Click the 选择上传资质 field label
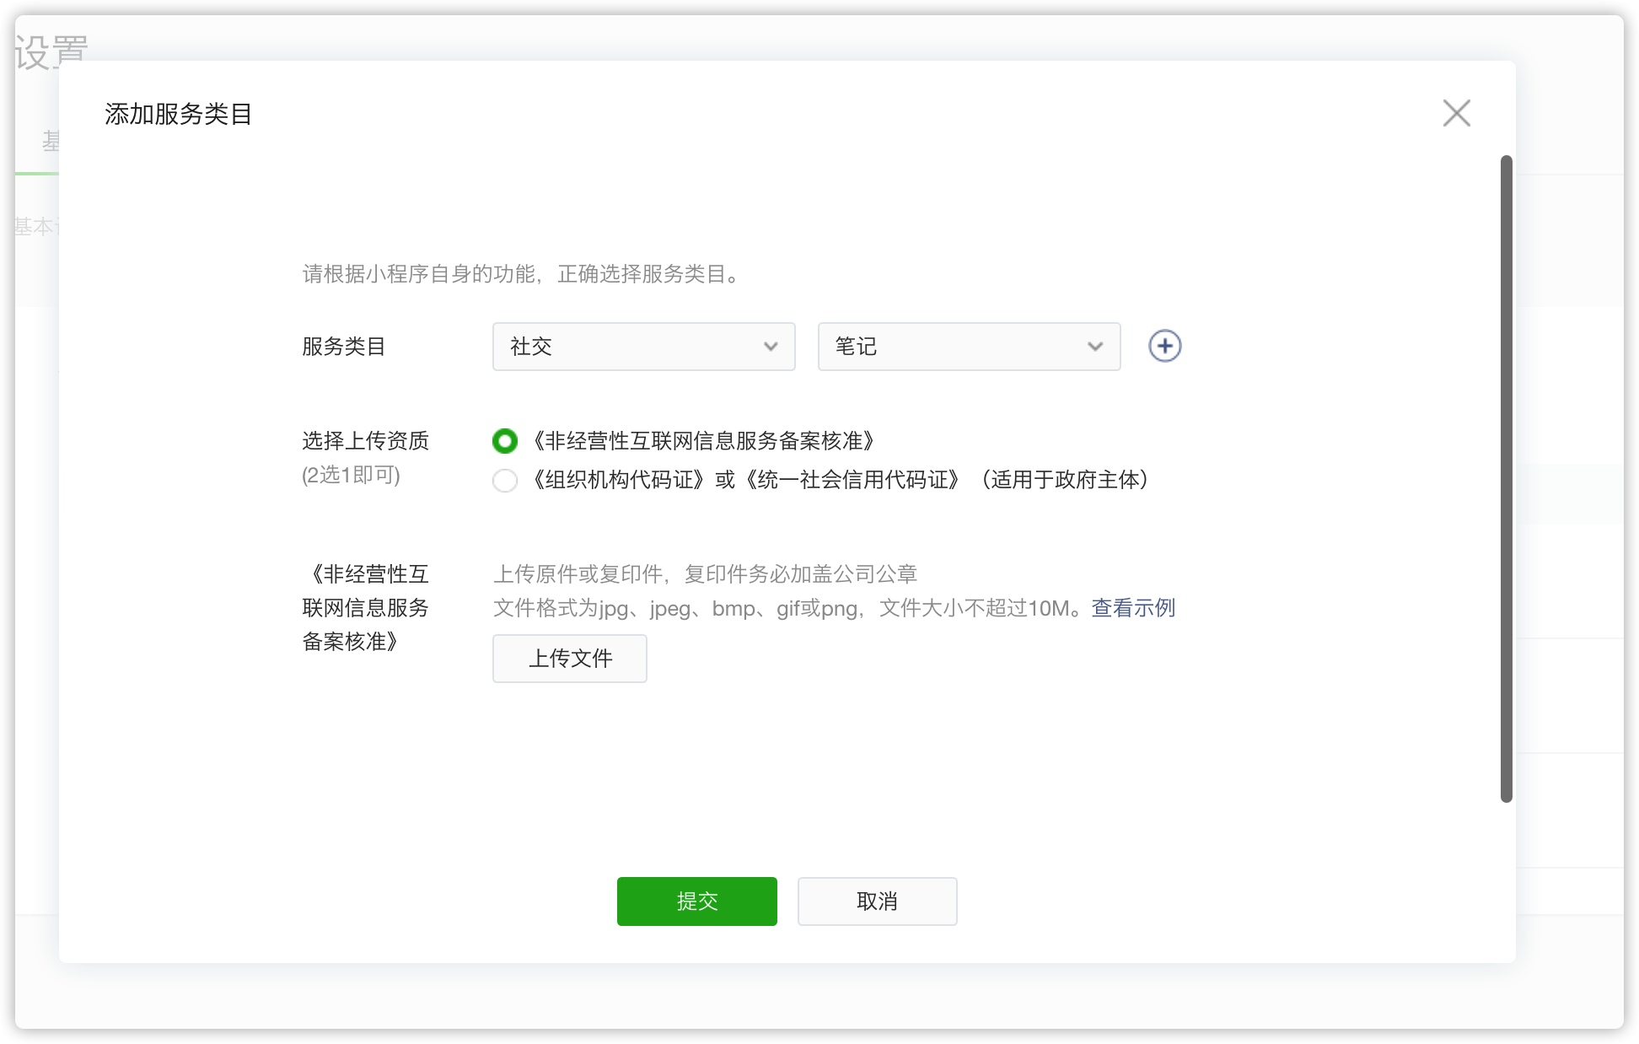 (x=365, y=441)
